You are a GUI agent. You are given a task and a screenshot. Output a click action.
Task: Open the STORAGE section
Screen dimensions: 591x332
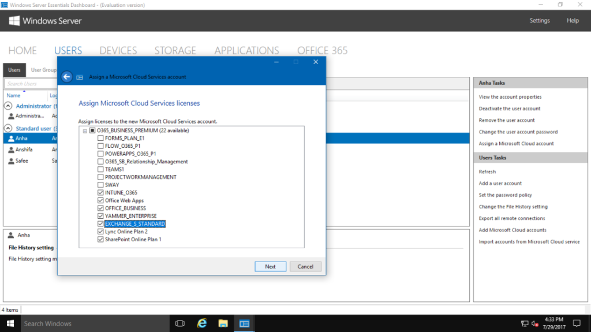point(175,51)
